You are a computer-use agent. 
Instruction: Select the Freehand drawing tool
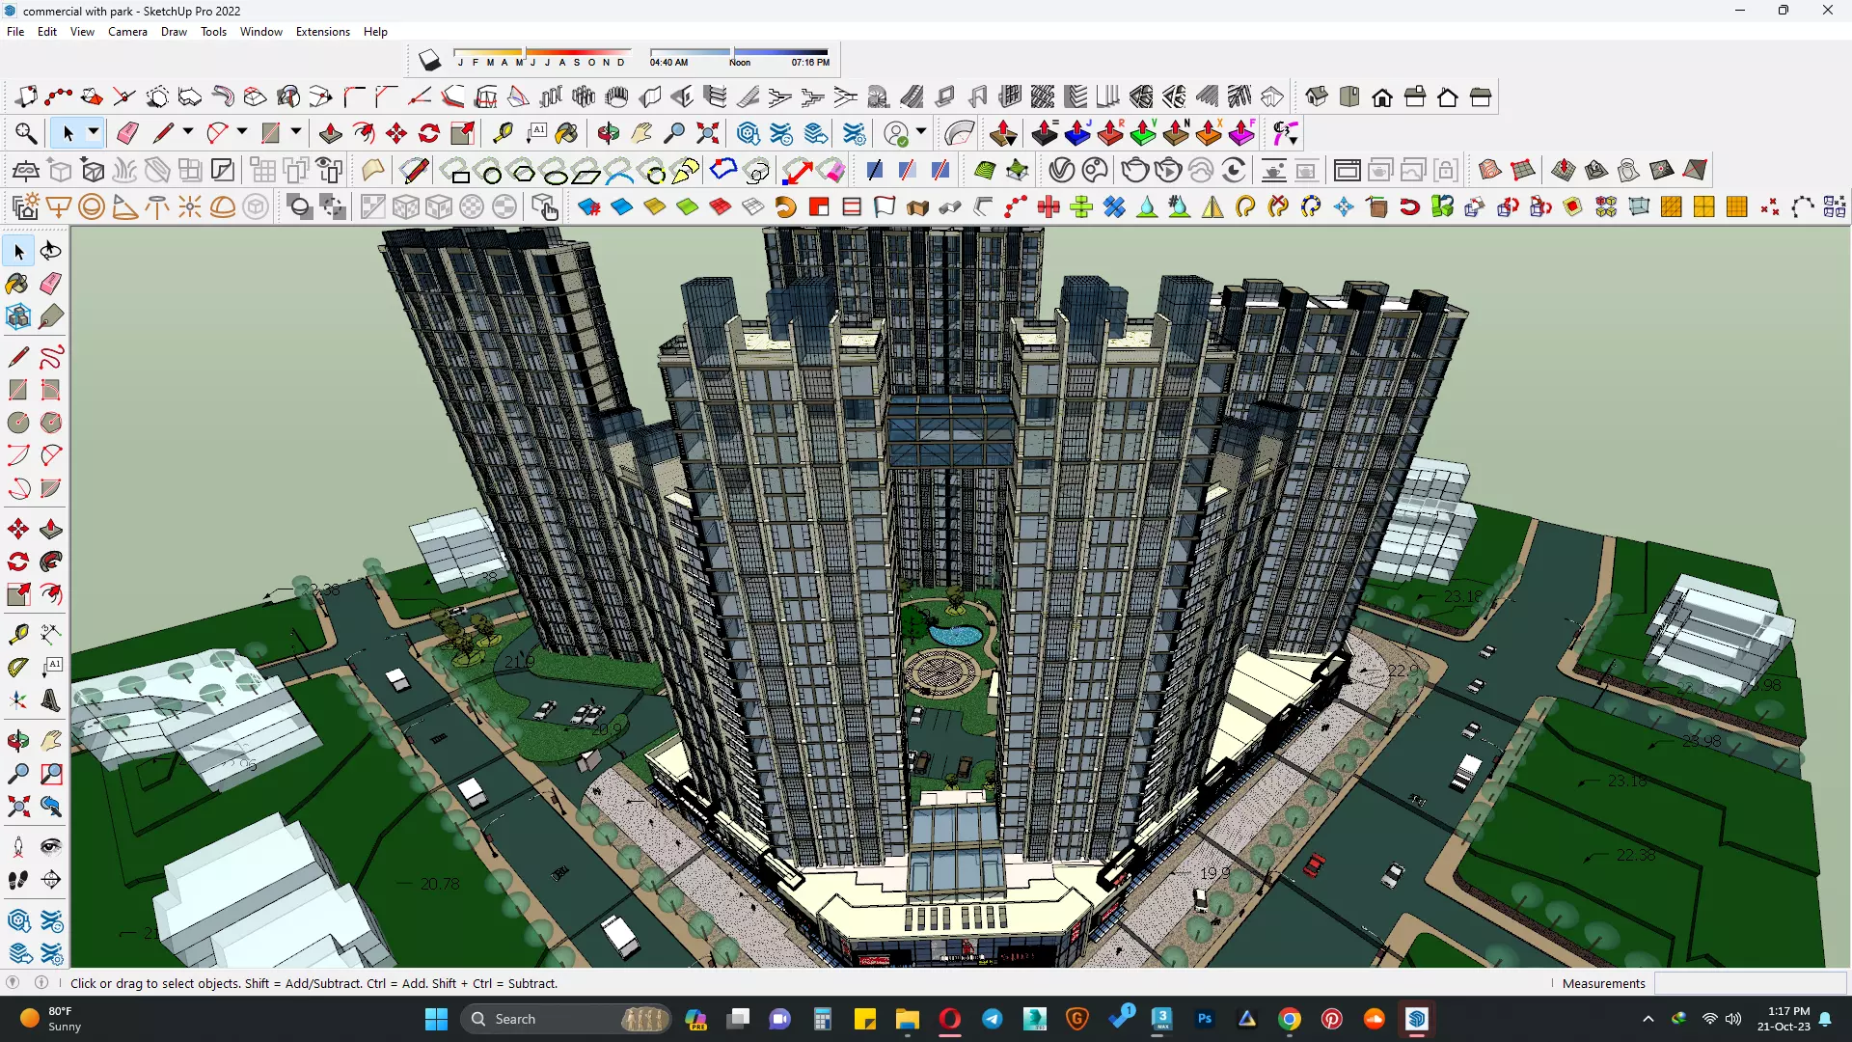point(51,357)
